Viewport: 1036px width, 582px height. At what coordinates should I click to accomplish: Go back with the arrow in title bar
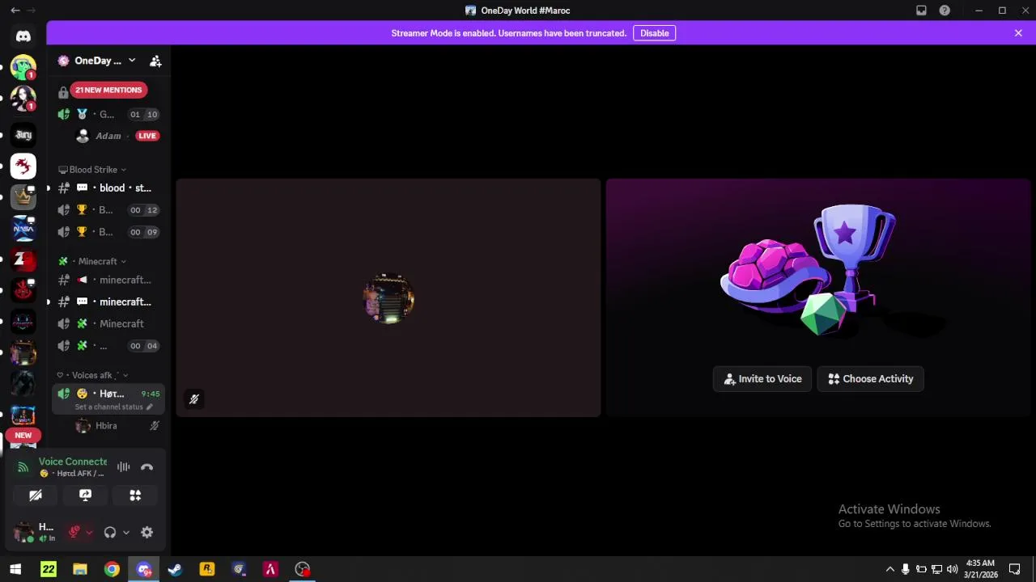[x=15, y=11]
